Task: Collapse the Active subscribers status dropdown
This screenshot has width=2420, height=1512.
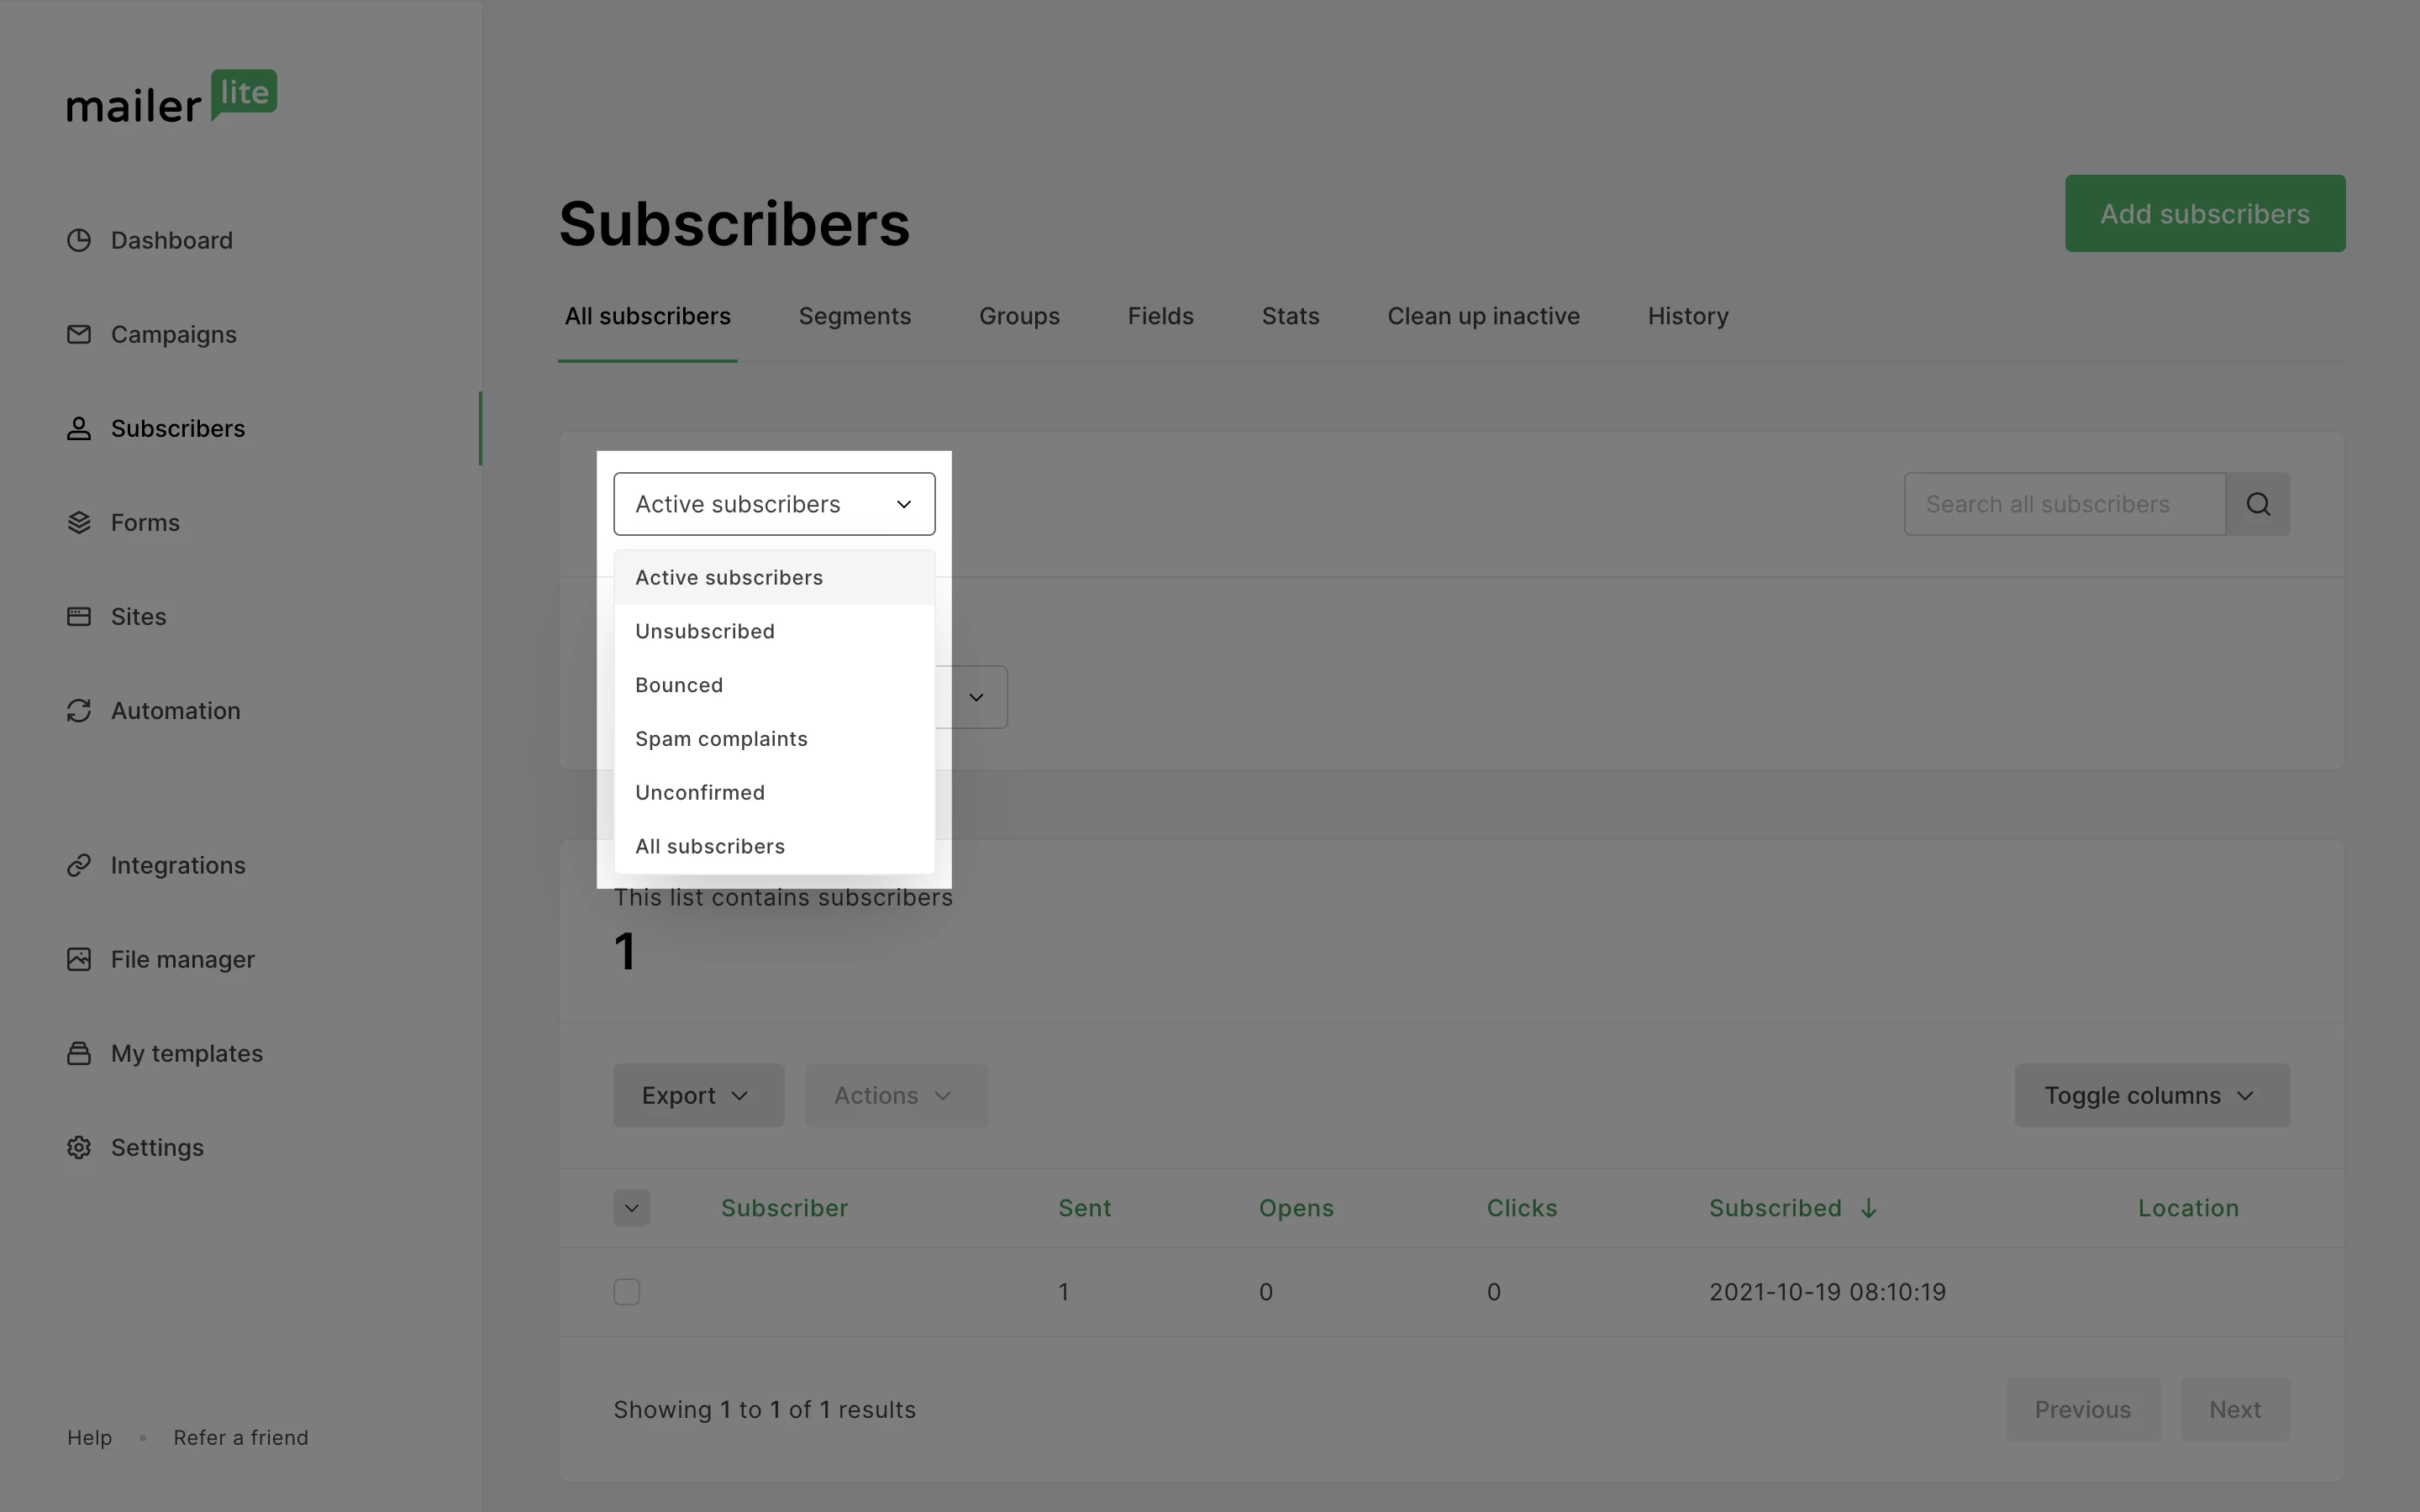Action: pyautogui.click(x=774, y=504)
